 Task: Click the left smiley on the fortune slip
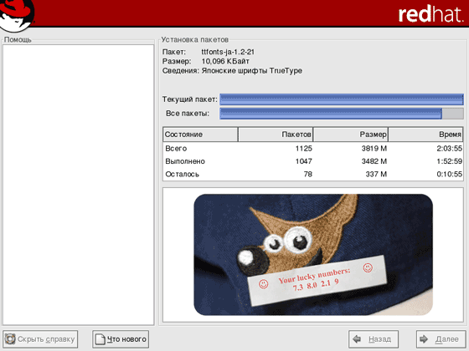[x=264, y=283]
